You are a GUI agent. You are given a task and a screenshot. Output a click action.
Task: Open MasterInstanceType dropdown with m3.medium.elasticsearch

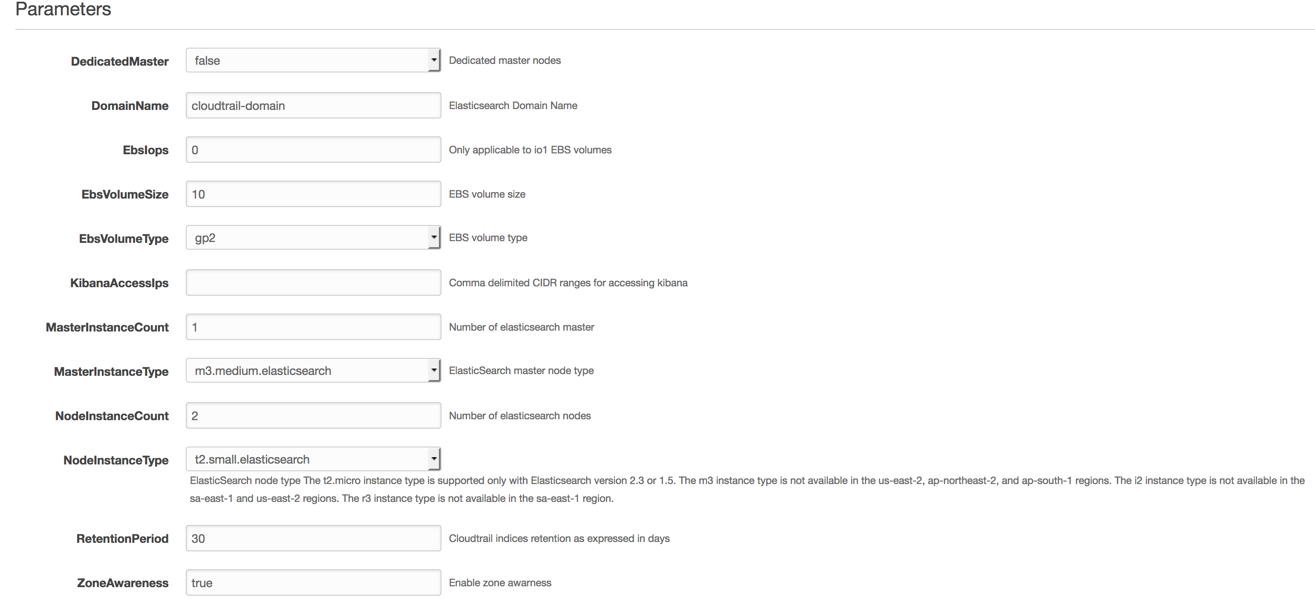(x=313, y=371)
